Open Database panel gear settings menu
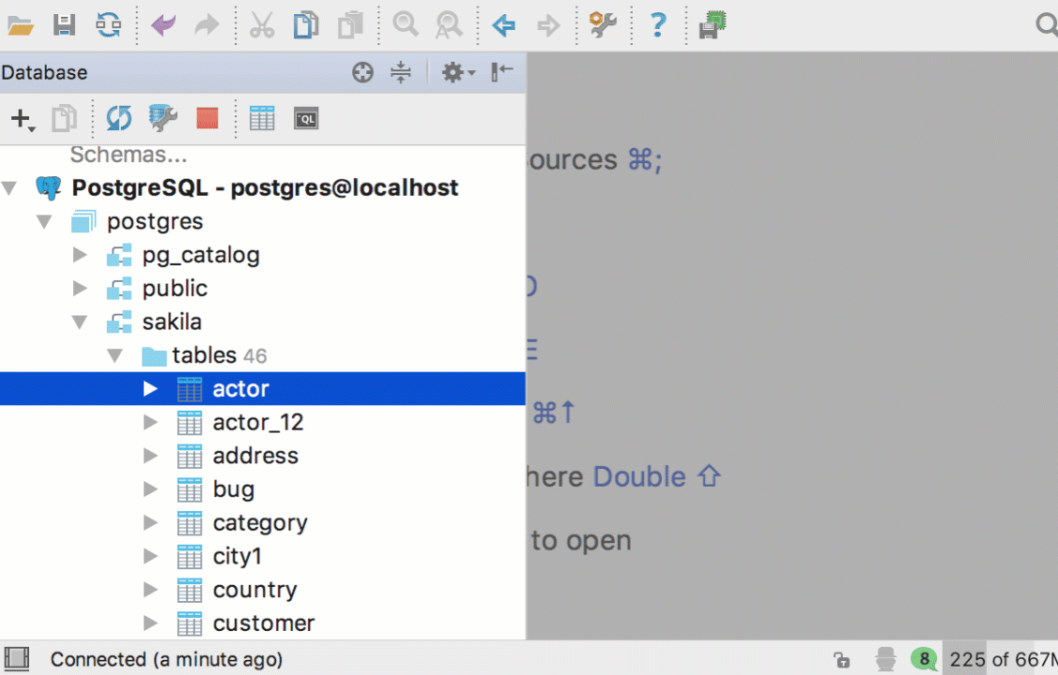Image resolution: width=1058 pixels, height=675 pixels. [x=458, y=72]
